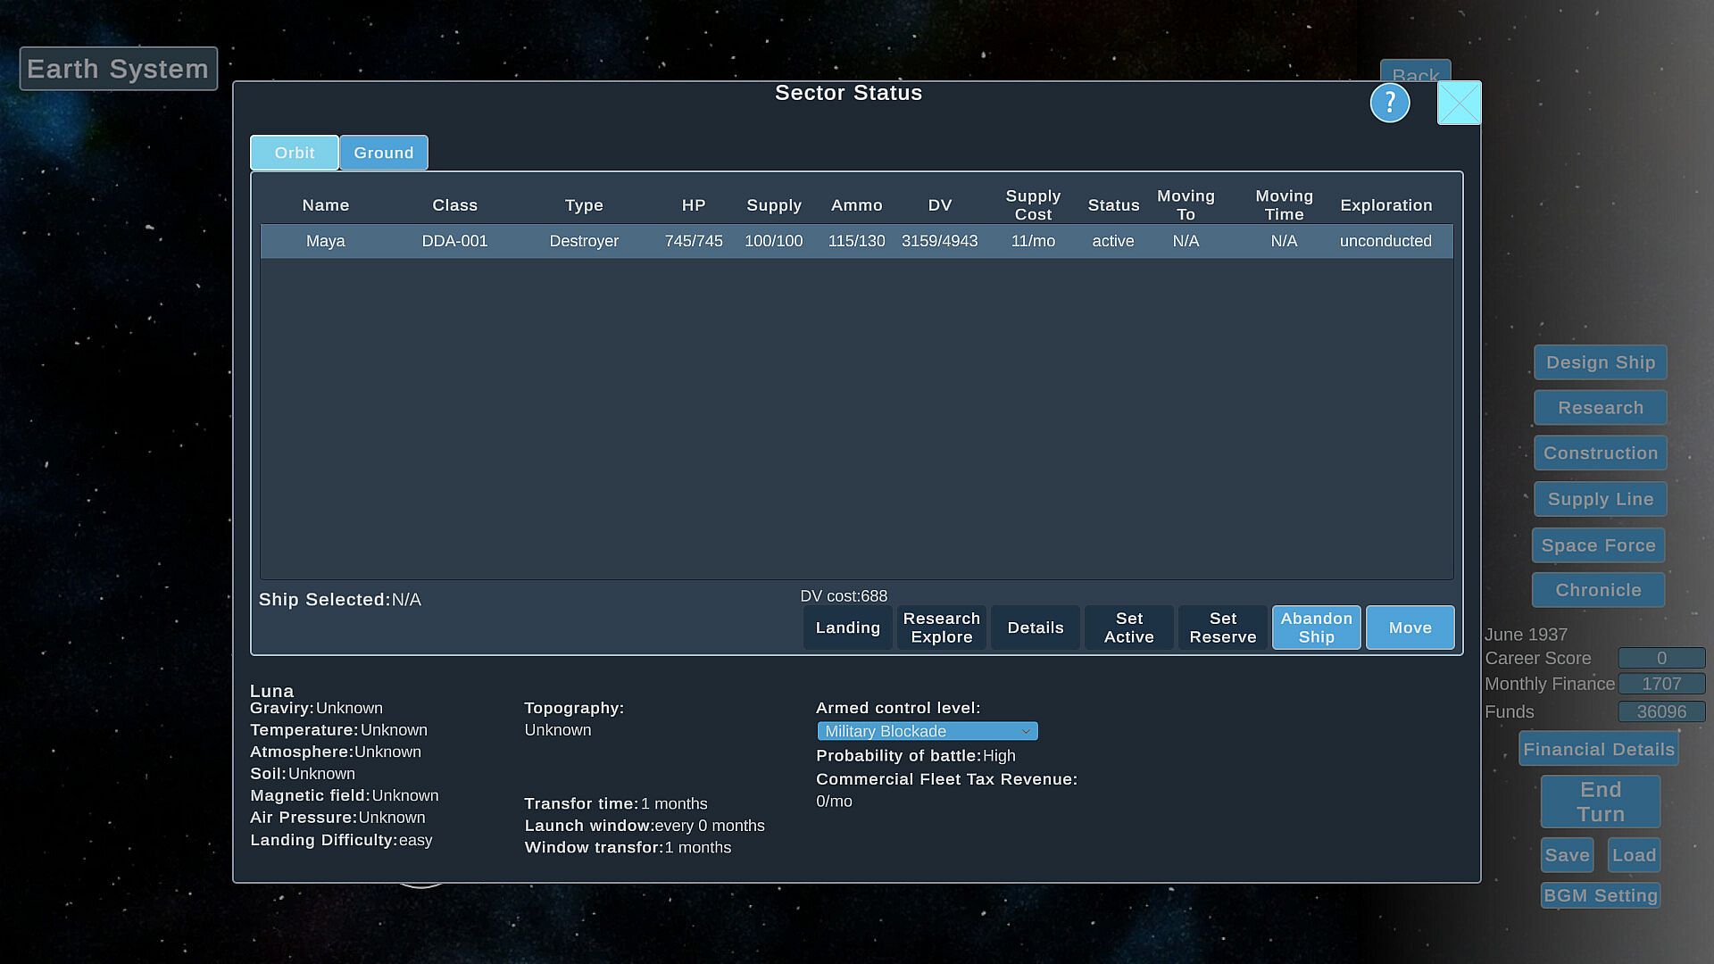Open BGM Setting
Screen dimensions: 1714x964
click(1600, 895)
